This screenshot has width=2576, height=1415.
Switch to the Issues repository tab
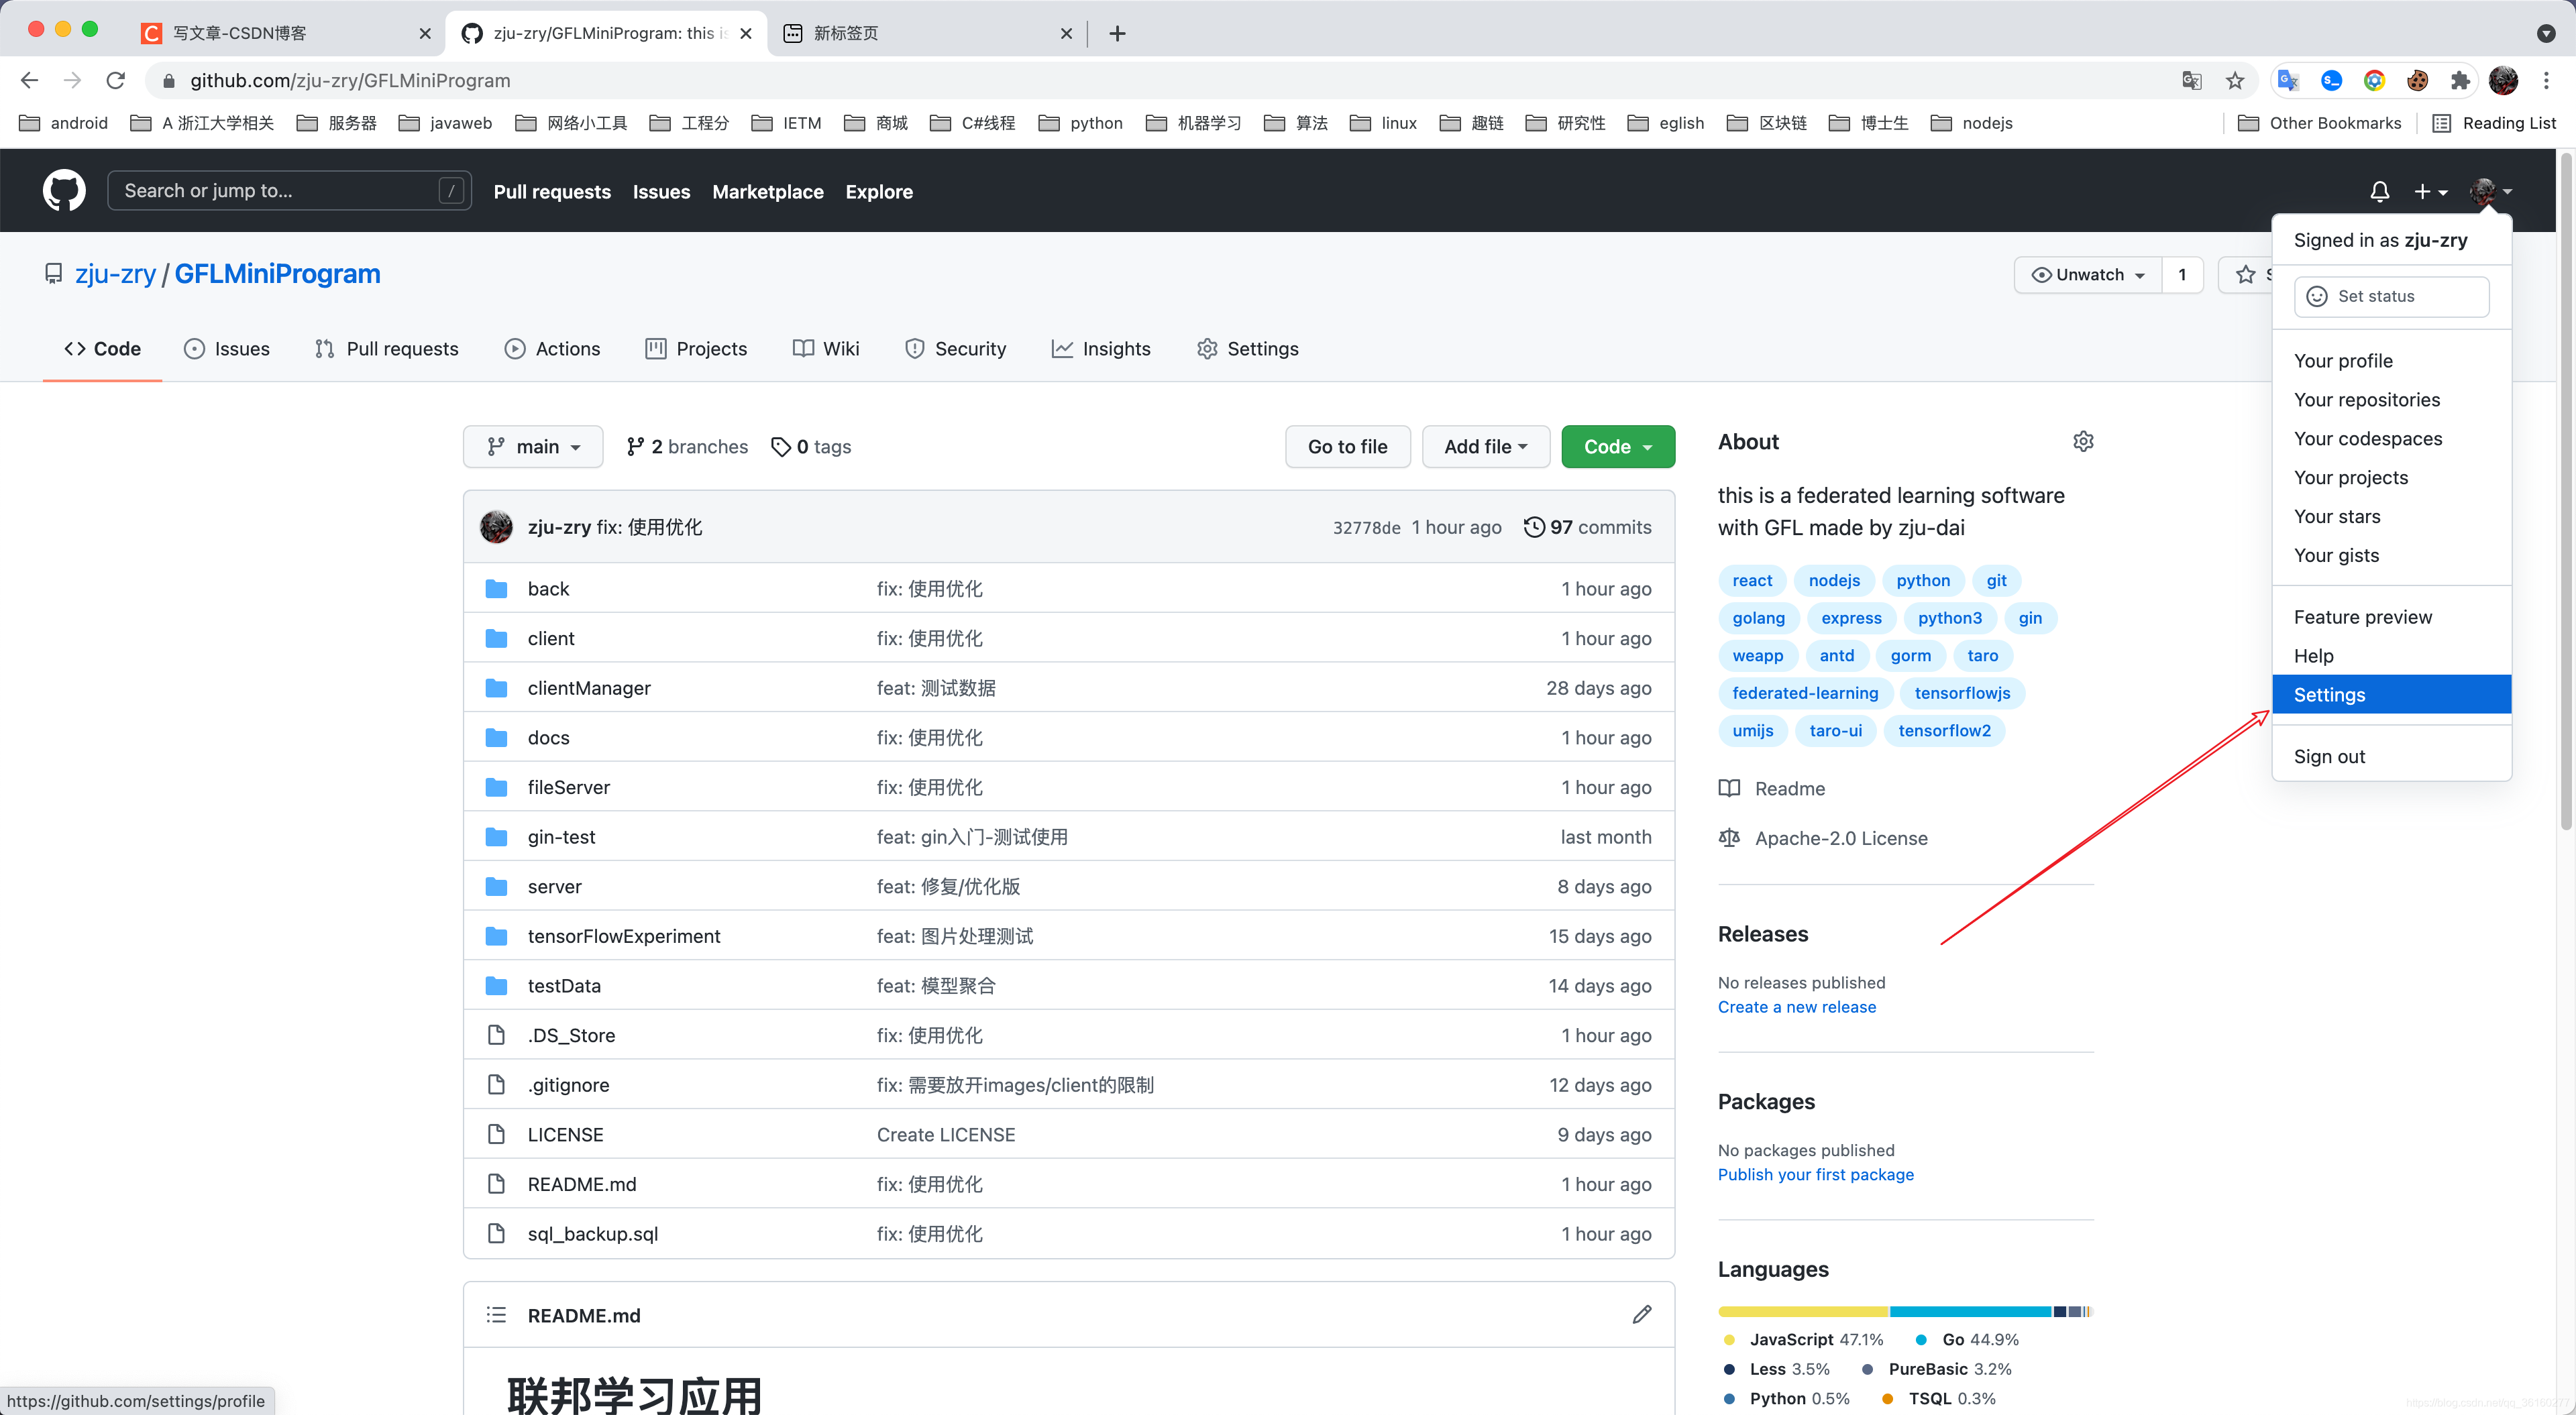point(227,348)
